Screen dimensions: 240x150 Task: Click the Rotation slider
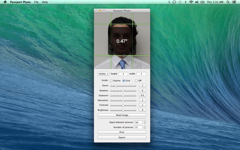click(x=123, y=91)
